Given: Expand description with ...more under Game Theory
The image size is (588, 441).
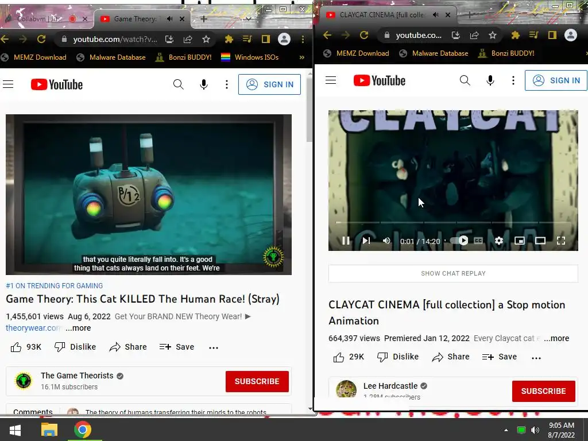Looking at the screenshot, I should [78, 328].
